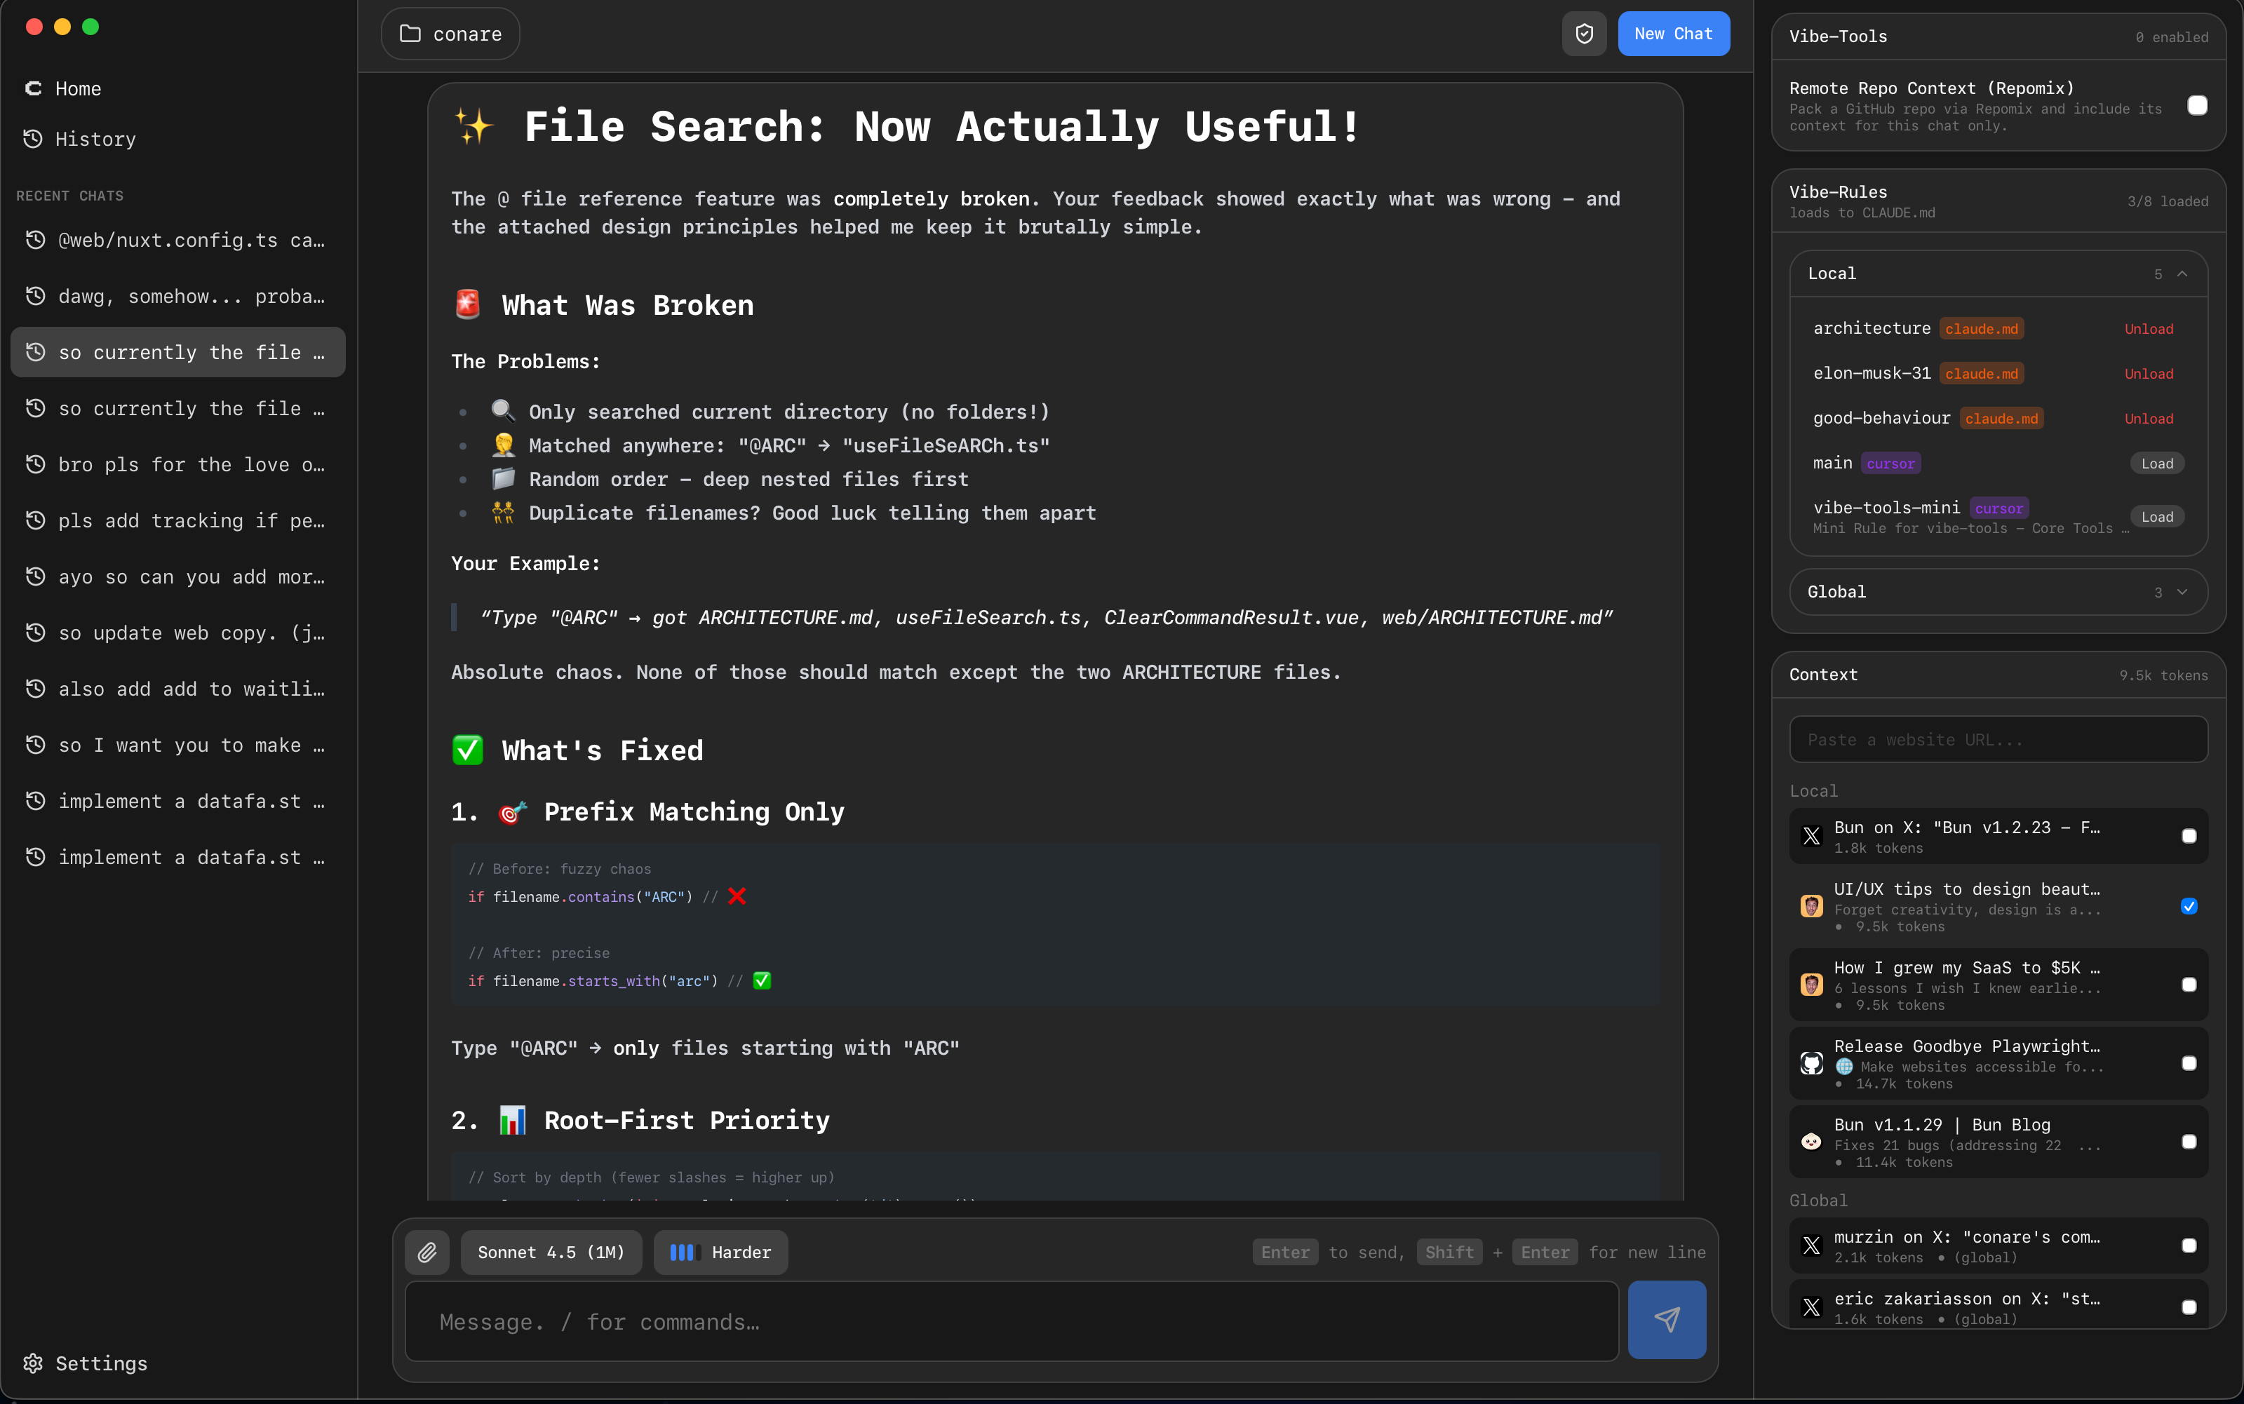Image resolution: width=2244 pixels, height=1404 pixels.
Task: Click the paperclip attach file icon
Action: (426, 1253)
